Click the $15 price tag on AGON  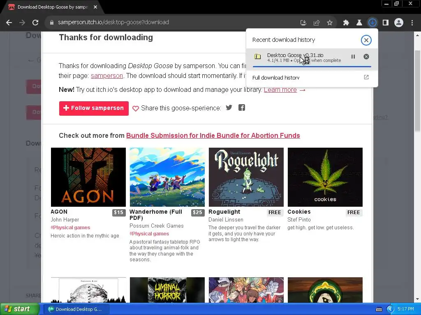click(119, 213)
